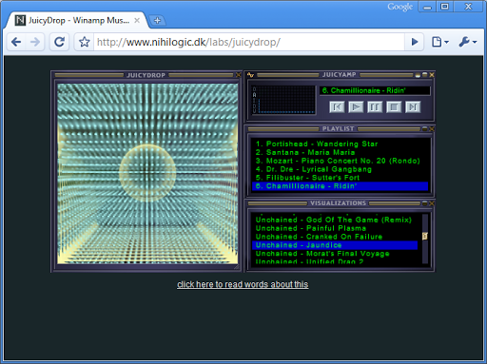Close the Visualizations panel
This screenshot has width=487, height=364.
point(432,203)
